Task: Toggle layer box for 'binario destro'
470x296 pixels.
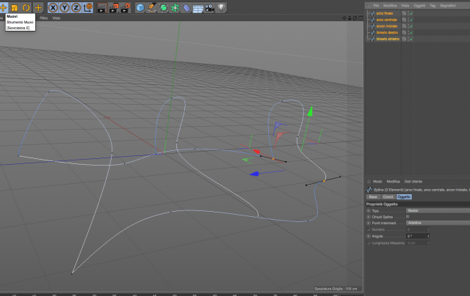Action: click(x=404, y=32)
